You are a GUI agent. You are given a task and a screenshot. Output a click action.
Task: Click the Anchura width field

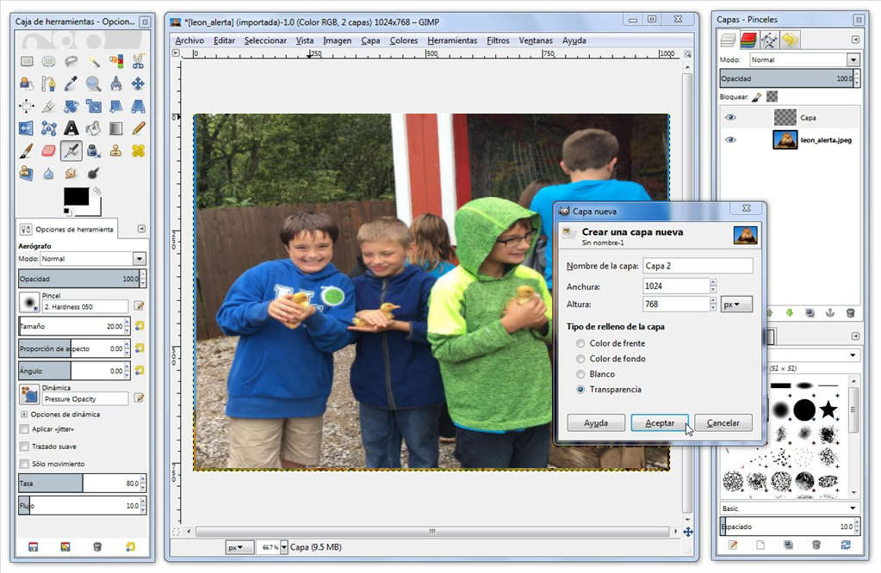click(676, 286)
